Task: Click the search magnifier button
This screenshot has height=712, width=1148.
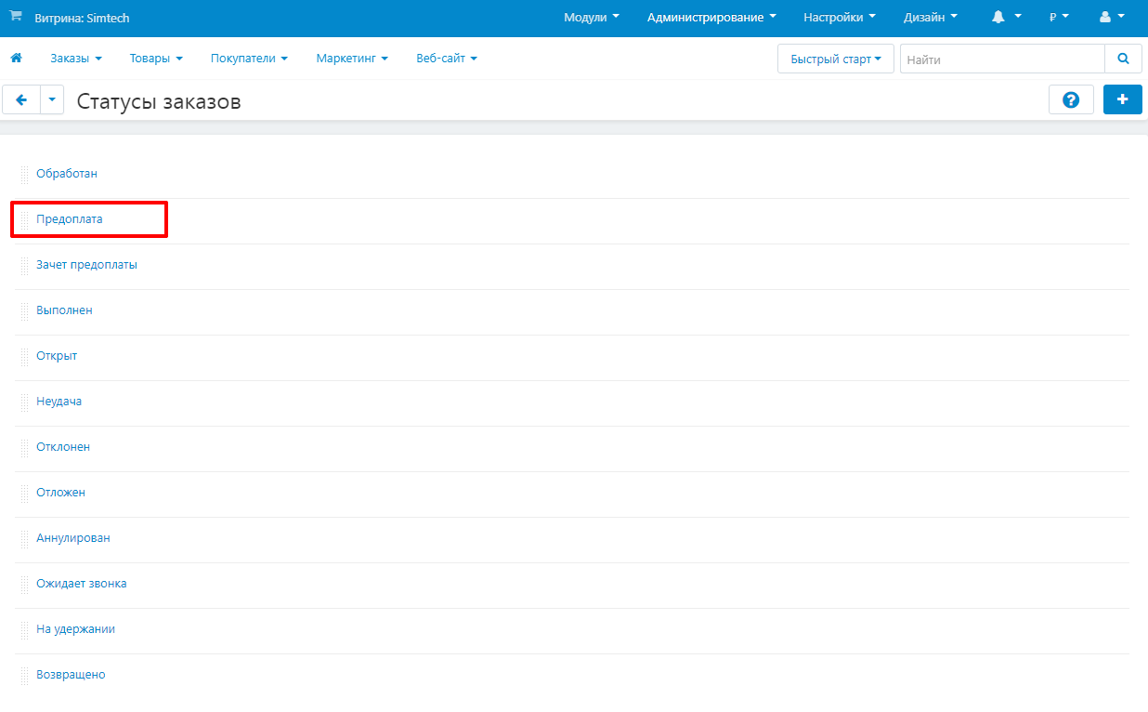Action: coord(1123,59)
